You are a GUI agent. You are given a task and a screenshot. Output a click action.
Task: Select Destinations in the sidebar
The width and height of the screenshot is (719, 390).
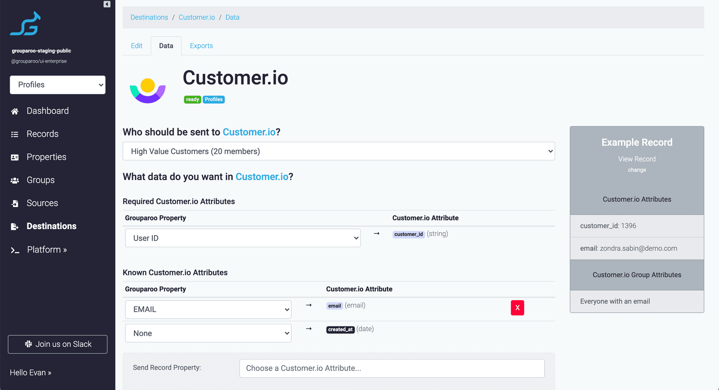point(51,226)
